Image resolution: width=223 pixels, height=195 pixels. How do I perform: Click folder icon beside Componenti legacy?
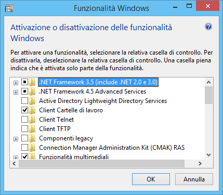(x=32, y=138)
